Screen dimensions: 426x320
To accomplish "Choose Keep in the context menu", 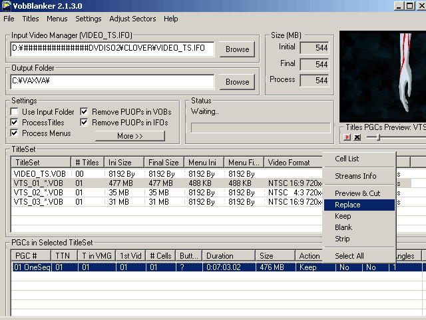I will [359, 216].
